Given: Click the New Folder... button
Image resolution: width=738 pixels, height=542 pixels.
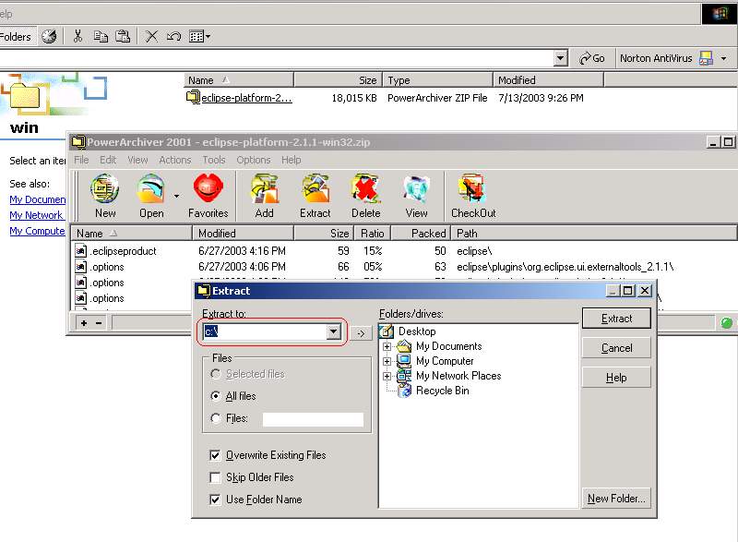Looking at the screenshot, I should [x=616, y=499].
